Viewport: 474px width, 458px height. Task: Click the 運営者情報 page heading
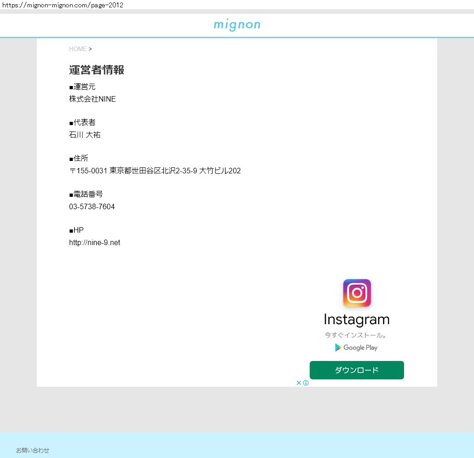click(x=97, y=70)
